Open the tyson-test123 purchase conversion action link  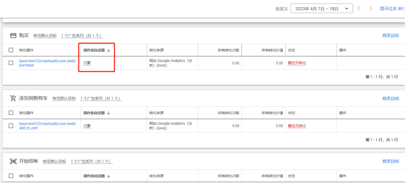pos(47,61)
